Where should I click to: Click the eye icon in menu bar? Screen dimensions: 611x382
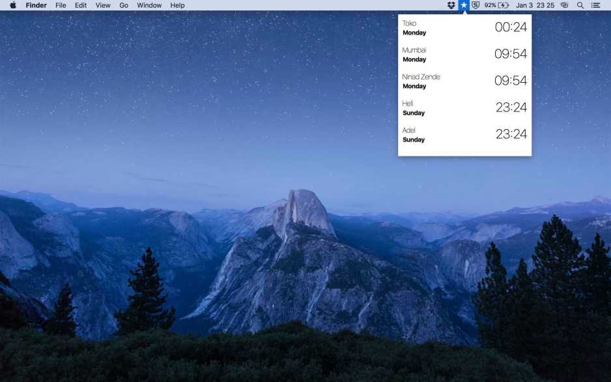tap(564, 5)
